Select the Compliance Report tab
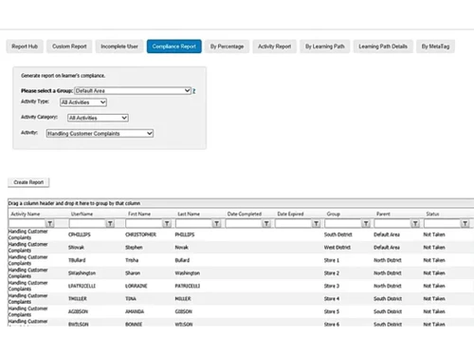Screen dimensions: 474x356 [x=174, y=47]
